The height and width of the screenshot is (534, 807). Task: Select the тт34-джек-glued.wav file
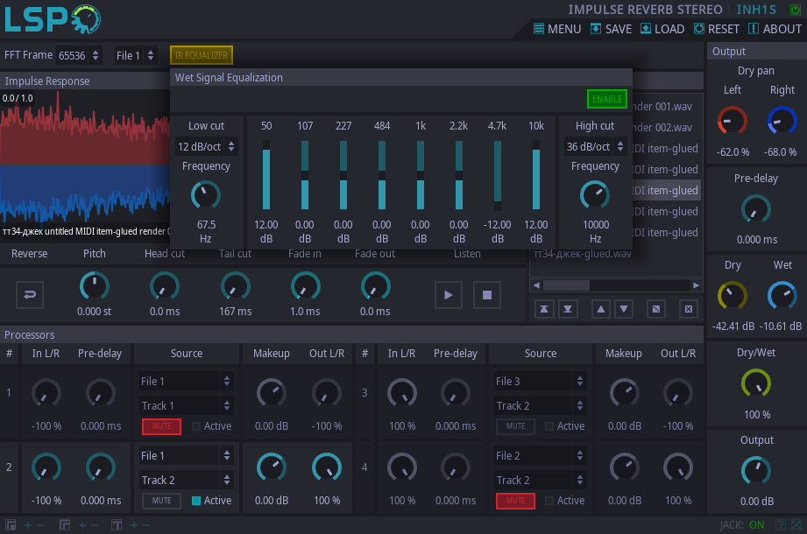[x=583, y=254]
